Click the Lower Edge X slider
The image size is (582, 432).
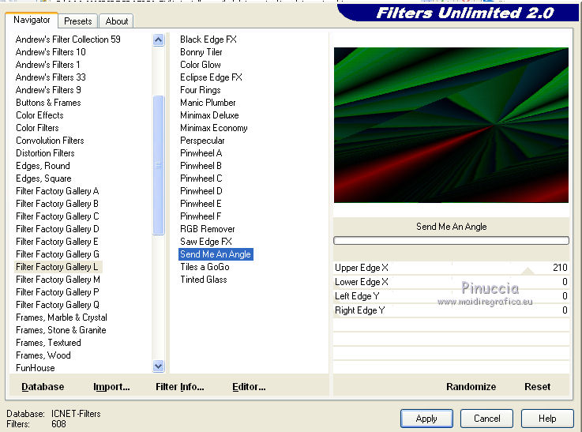451,282
